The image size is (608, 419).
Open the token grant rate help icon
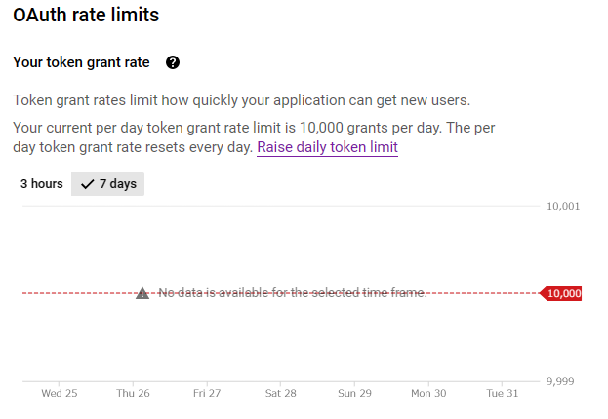click(173, 62)
